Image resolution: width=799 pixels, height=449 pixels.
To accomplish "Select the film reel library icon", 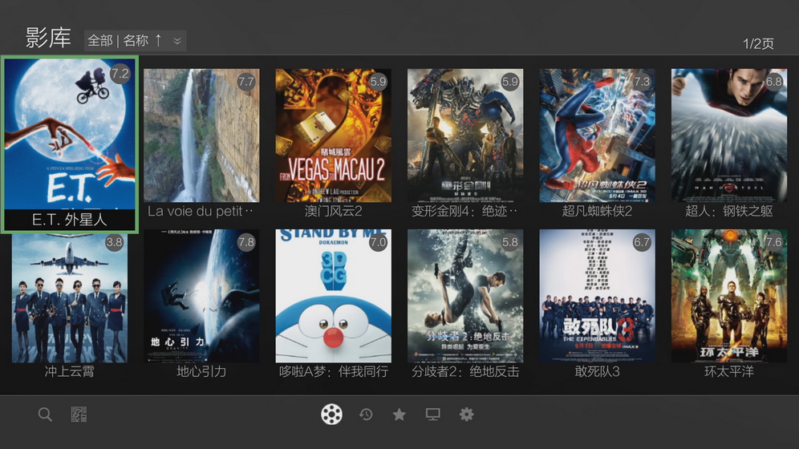I will click(x=331, y=415).
